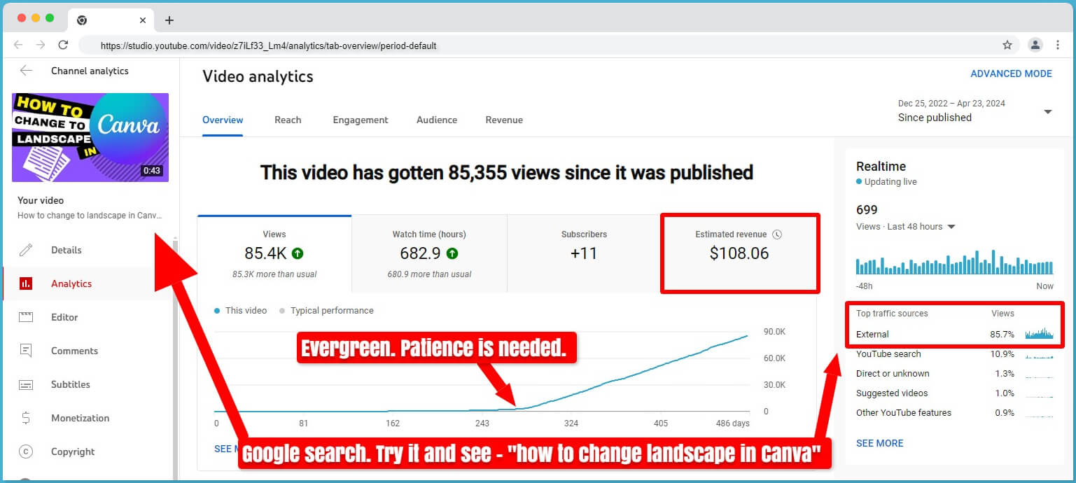1076x483 pixels.
Task: Click the back arrow beside Channel analytics
Action: (x=26, y=71)
